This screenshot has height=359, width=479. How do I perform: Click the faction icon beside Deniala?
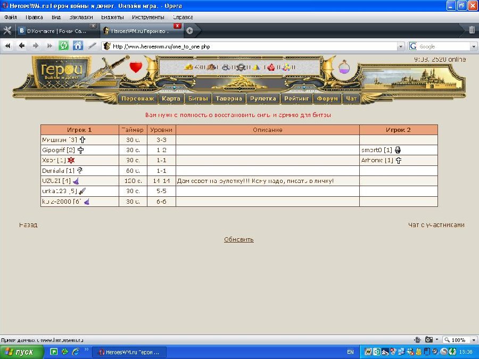pyautogui.click(x=80, y=170)
